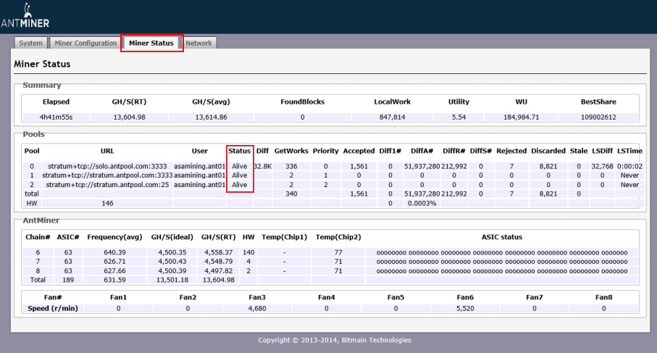Click chain 8 frequency 627.66
This screenshot has height=353, width=657.
tap(114, 271)
